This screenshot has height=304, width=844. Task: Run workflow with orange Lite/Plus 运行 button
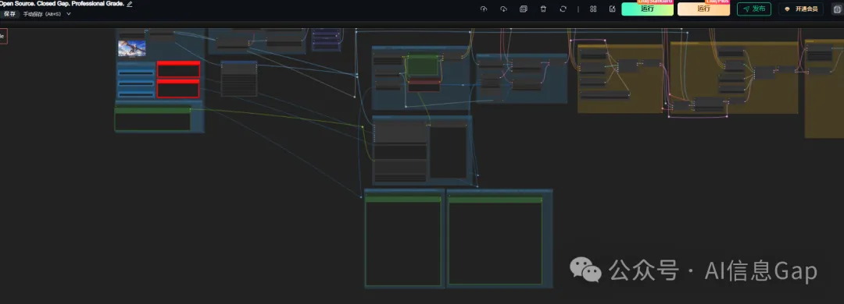pyautogui.click(x=703, y=9)
